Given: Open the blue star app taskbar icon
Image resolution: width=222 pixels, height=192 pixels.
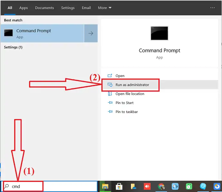Looking at the screenshot, I should (217, 187).
